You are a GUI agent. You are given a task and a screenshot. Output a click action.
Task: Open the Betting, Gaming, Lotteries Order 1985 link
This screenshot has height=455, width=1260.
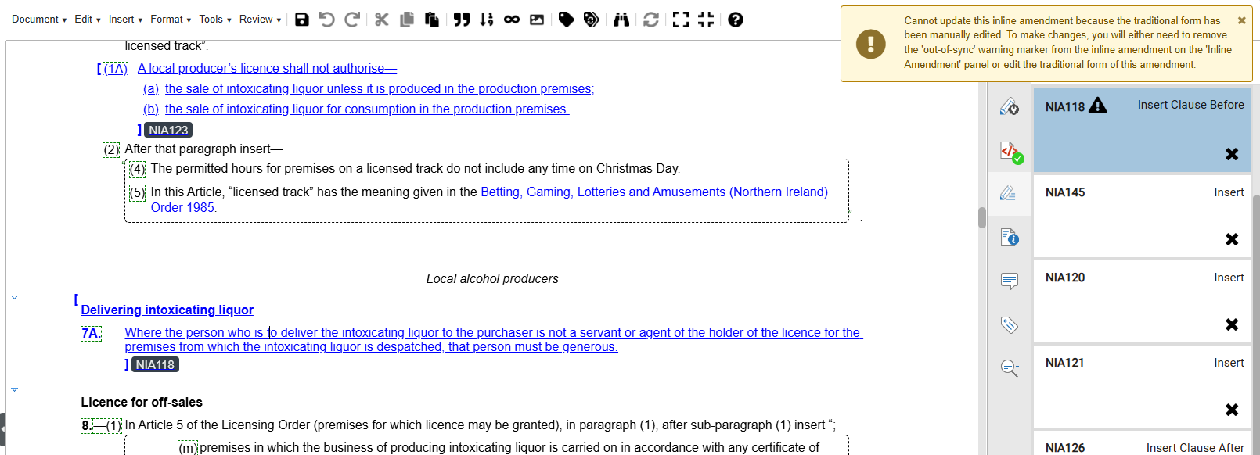point(489,199)
